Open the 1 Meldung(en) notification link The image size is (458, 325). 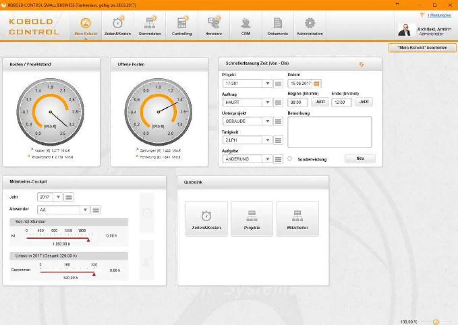pyautogui.click(x=440, y=15)
